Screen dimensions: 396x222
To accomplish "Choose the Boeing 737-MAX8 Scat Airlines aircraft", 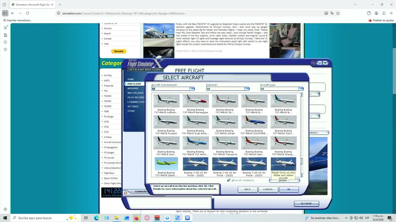I will pos(196,122).
